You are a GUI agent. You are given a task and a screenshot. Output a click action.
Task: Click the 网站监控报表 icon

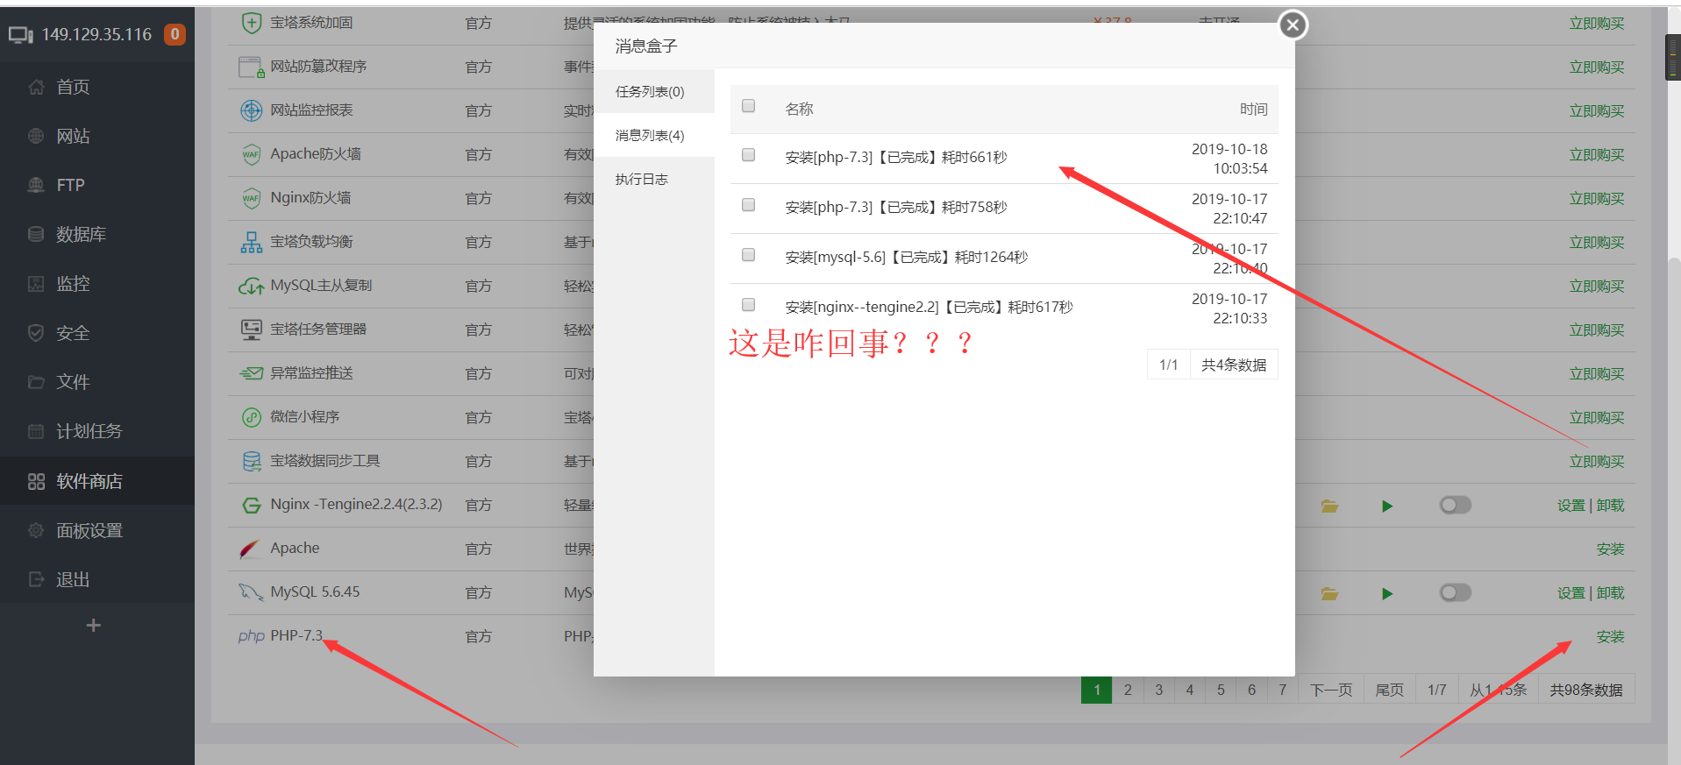coord(252,110)
